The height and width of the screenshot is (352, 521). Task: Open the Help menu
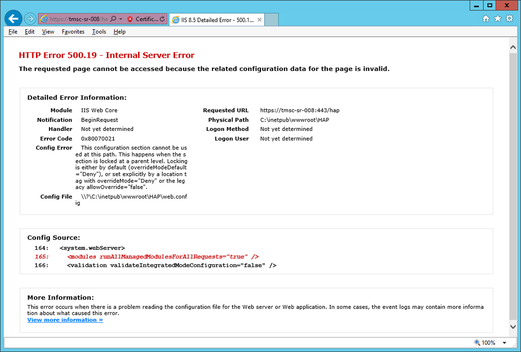[119, 32]
